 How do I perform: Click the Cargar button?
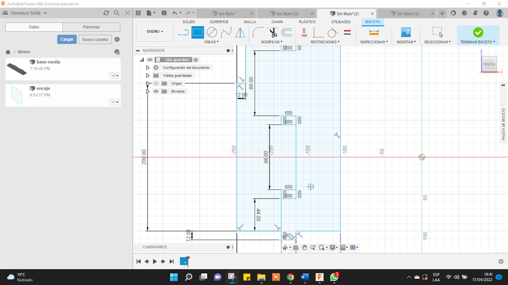67,39
